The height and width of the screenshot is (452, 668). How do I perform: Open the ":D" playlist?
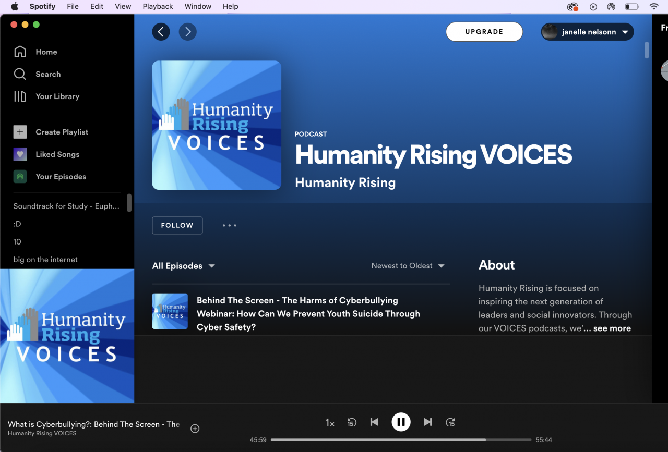pos(17,224)
